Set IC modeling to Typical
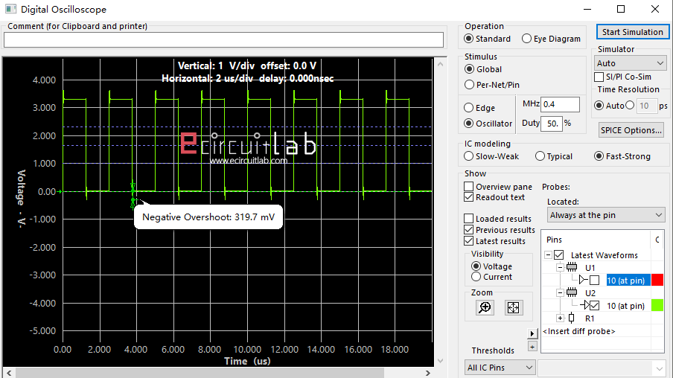This screenshot has height=378, width=673. (540, 156)
